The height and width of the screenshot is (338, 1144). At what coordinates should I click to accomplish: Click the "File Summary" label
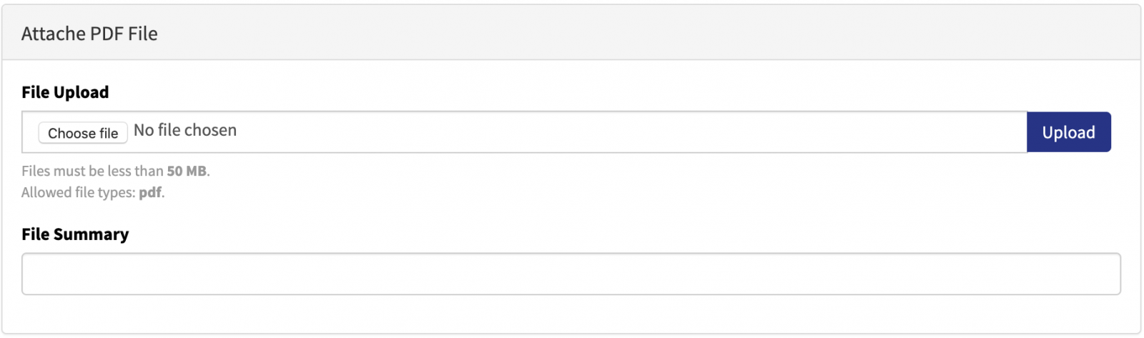pyautogui.click(x=75, y=234)
